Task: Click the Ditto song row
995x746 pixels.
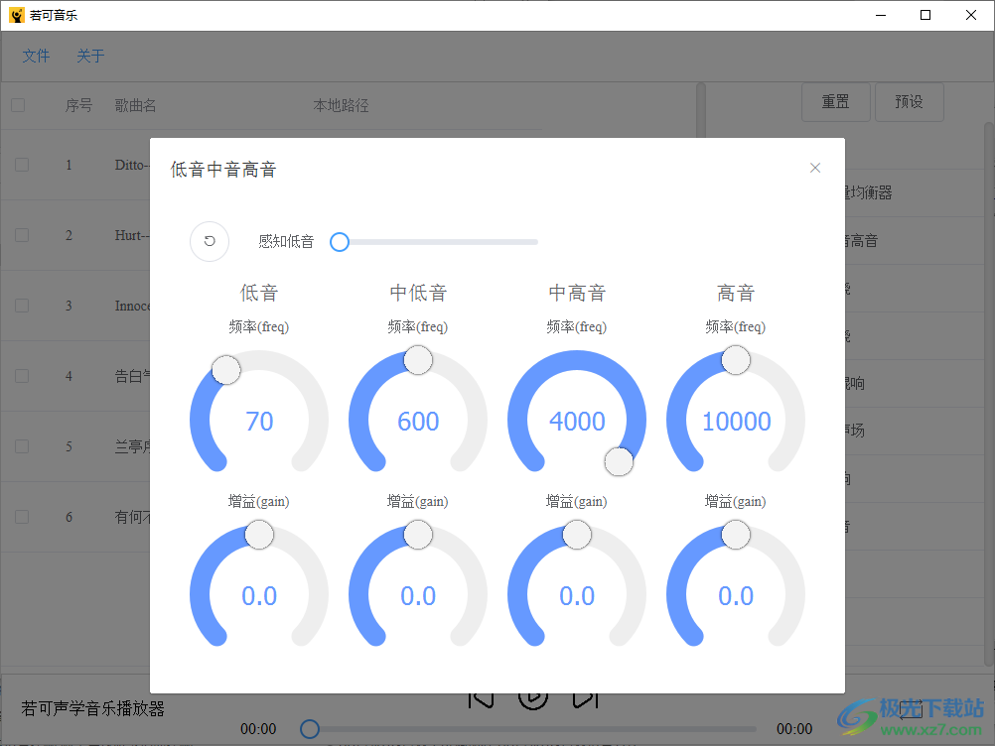Action: [x=74, y=165]
